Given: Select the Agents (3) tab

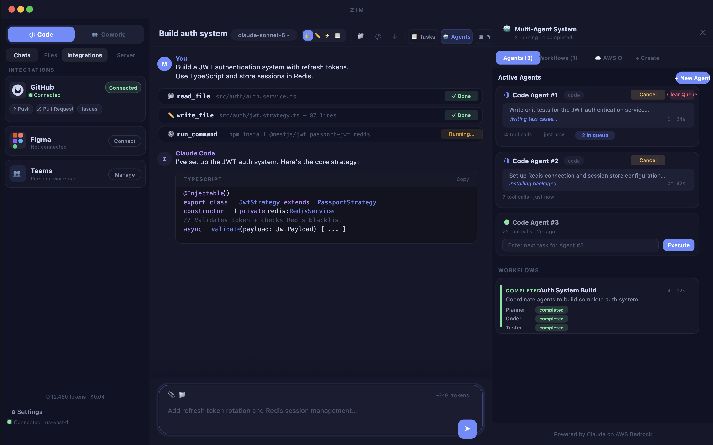Looking at the screenshot, I should tap(518, 58).
